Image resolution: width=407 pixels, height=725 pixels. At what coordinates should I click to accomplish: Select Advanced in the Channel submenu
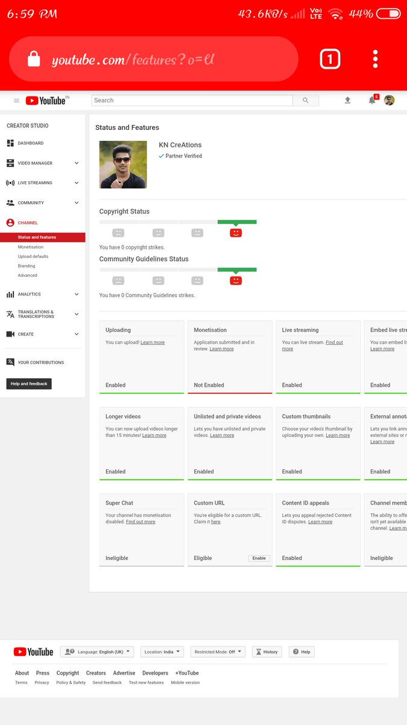[x=28, y=275]
